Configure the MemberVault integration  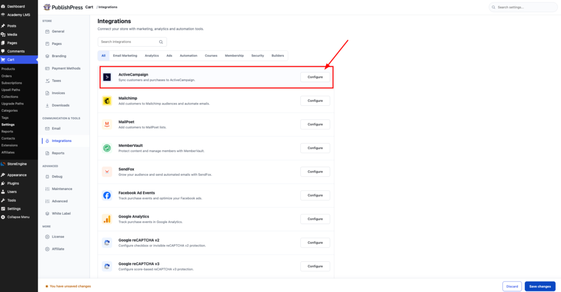[x=315, y=148]
